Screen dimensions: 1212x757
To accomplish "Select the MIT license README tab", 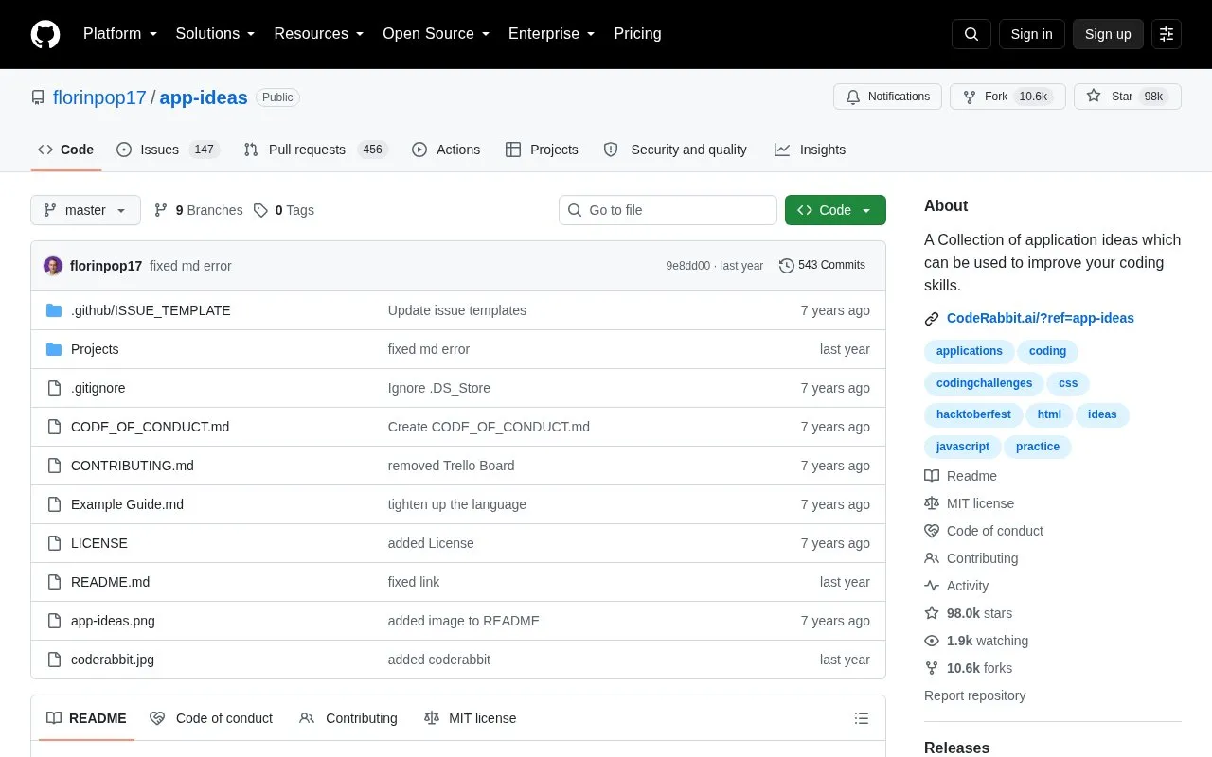I will [x=470, y=718].
